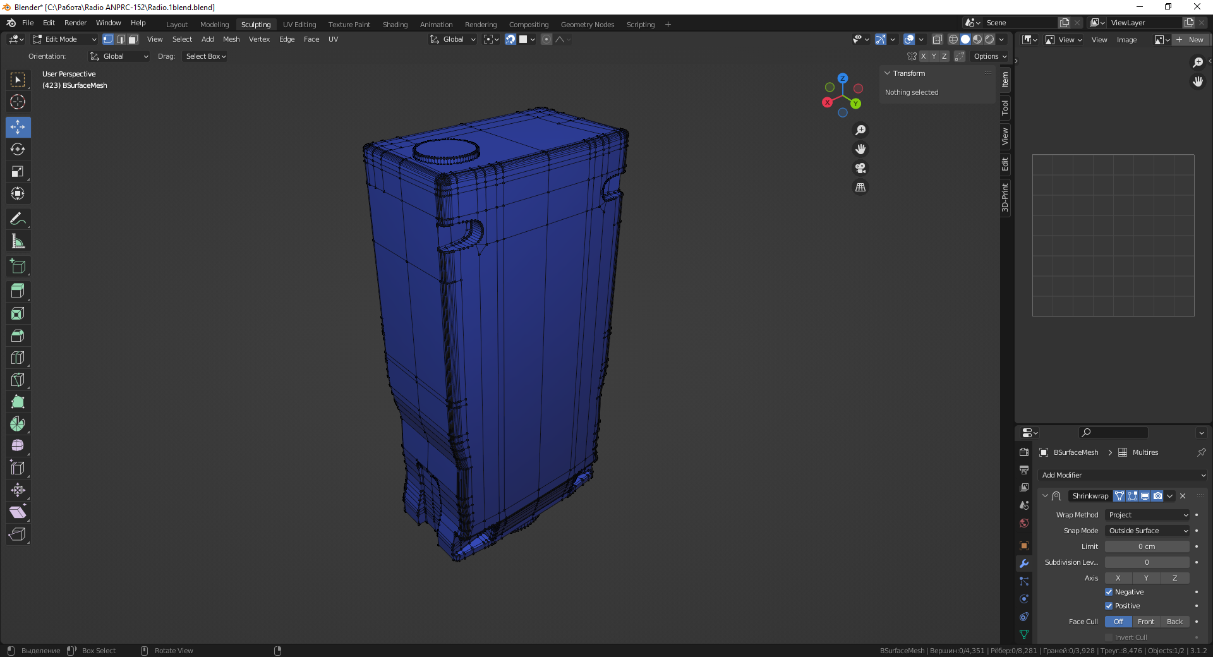Screen dimensions: 1213x657
Task: Choose the Extrude Region tool
Action: 18,291
